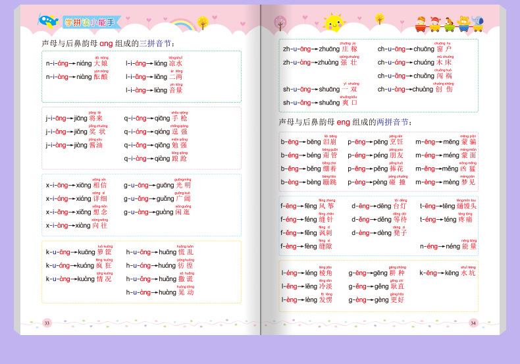Click the row b-èng→bèng 蹦跳

[x=309, y=181]
